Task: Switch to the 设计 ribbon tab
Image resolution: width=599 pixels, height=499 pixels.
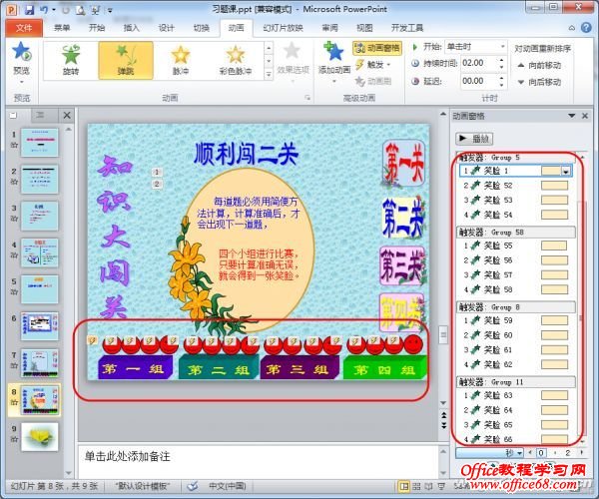Action: (166, 28)
